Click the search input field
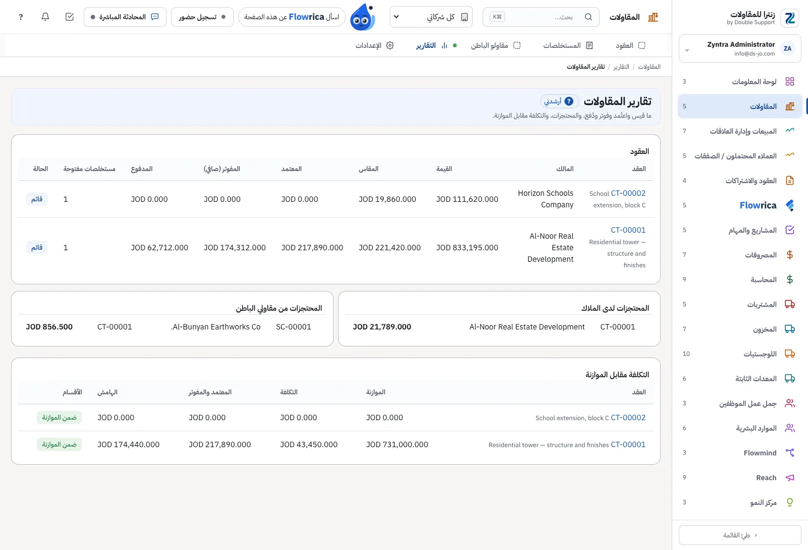The height and width of the screenshot is (550, 808). point(541,17)
